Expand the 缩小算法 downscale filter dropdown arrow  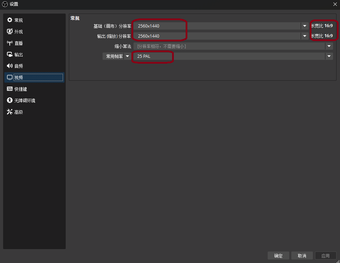(x=329, y=46)
